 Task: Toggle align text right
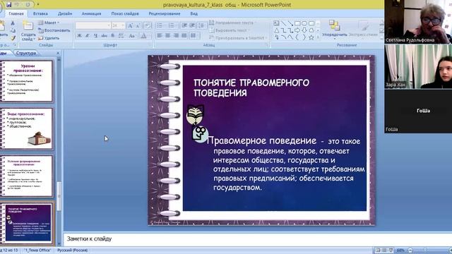click(x=176, y=36)
